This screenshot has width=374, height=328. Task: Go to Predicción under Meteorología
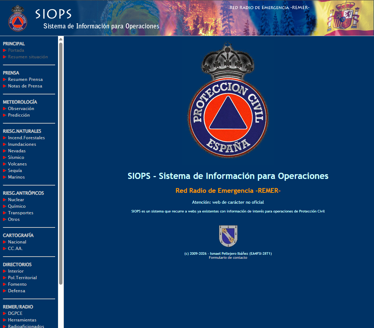click(19, 115)
